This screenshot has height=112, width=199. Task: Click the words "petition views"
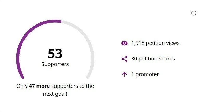pos(163,43)
